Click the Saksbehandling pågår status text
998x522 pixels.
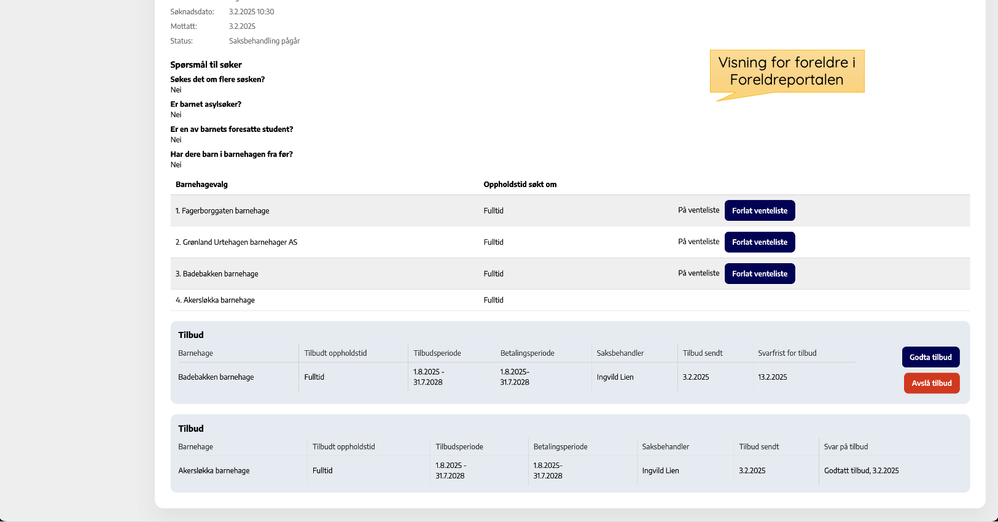pyautogui.click(x=264, y=41)
